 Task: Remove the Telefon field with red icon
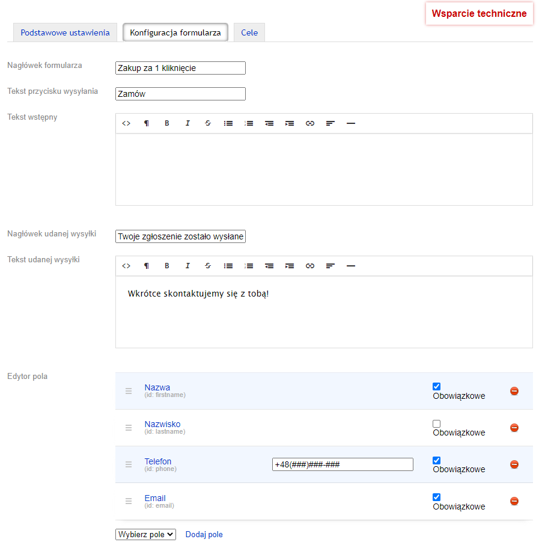click(514, 464)
